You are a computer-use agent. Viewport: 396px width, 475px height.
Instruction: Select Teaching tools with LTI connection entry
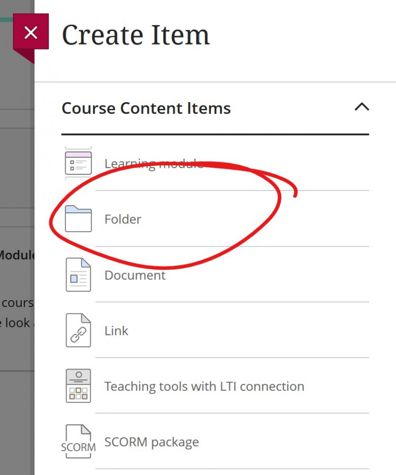(203, 386)
